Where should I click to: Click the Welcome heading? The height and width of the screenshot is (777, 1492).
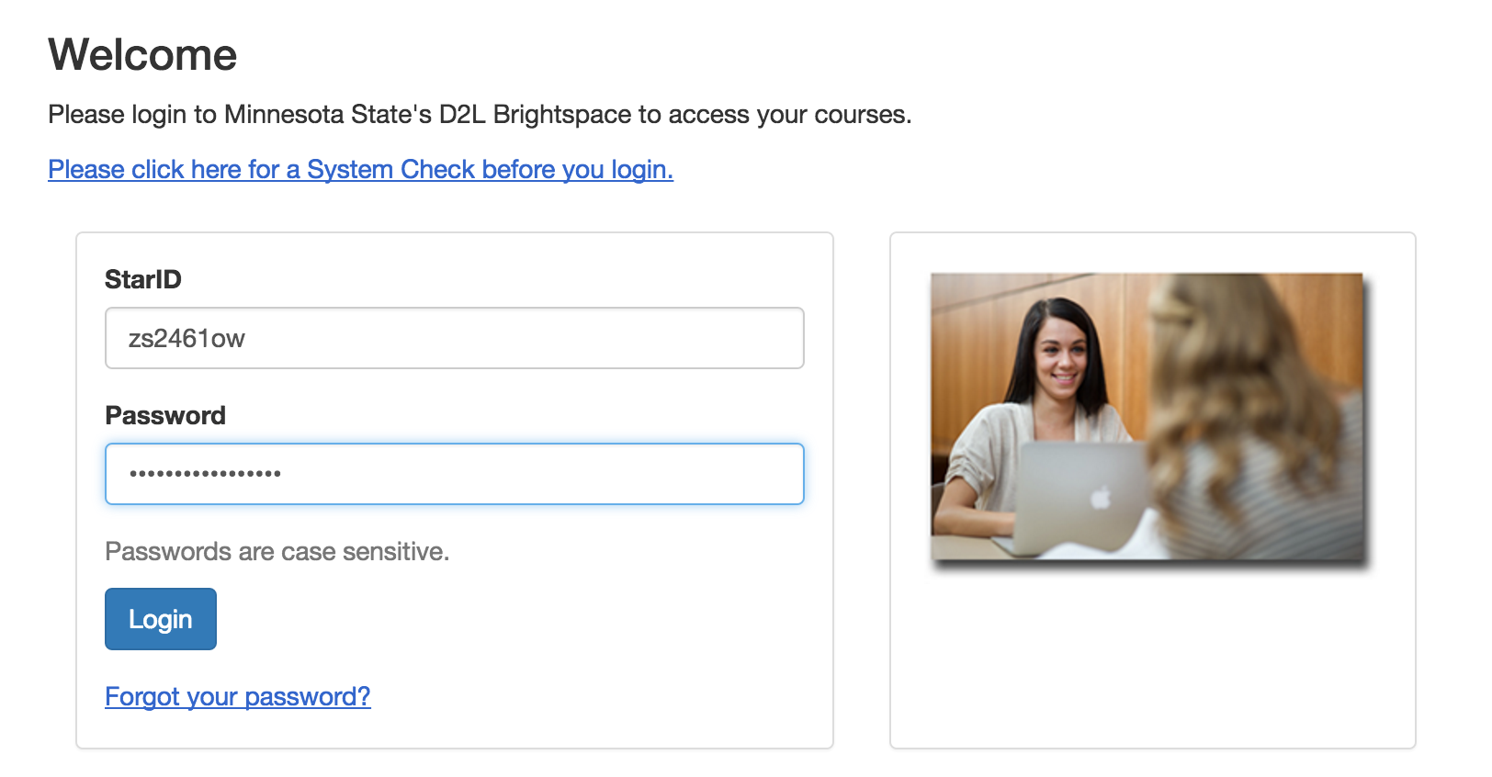pyautogui.click(x=142, y=55)
